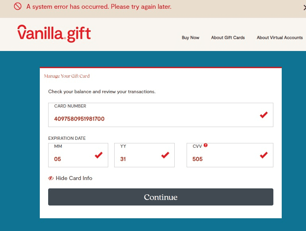Open the Buy Now menu item
The image size is (306, 231).
point(191,37)
